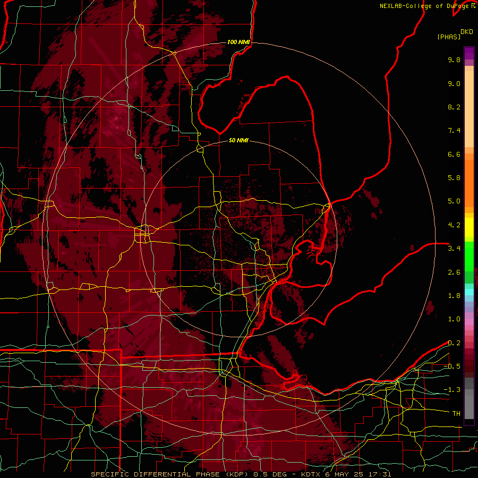
Task: Select the orange segment of the color bar
Action: [x=469, y=183]
